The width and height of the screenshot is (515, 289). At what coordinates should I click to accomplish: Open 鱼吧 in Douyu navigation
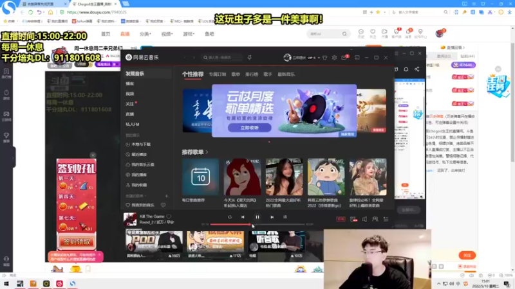point(209,34)
